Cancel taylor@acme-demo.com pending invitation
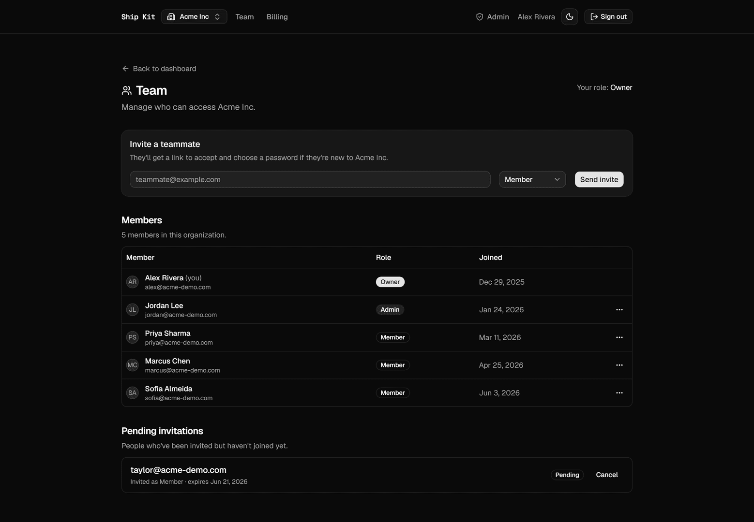Screen dimensions: 754x522 [607, 475]
